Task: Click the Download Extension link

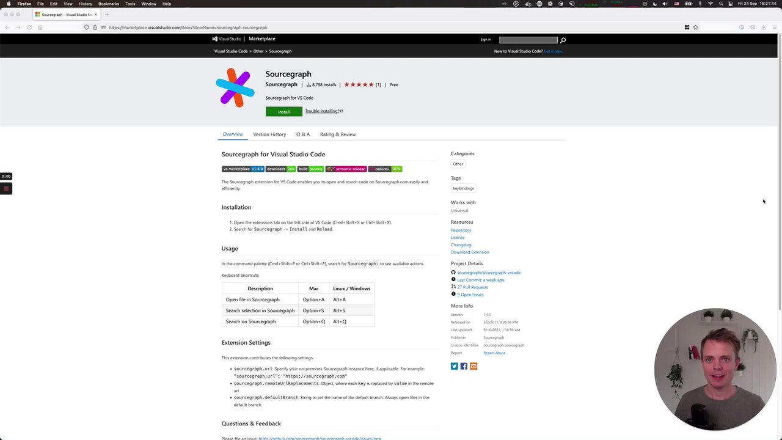Action: (x=470, y=252)
